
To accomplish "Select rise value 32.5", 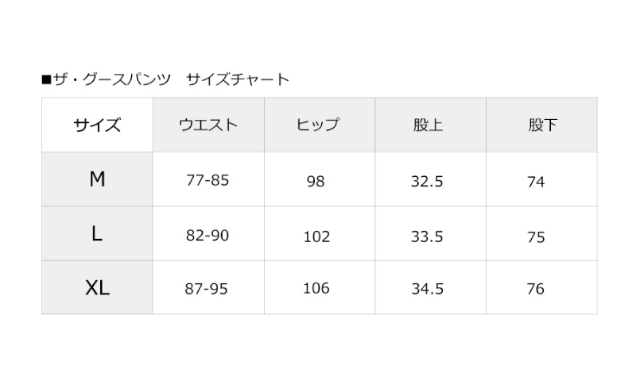I will (427, 181).
